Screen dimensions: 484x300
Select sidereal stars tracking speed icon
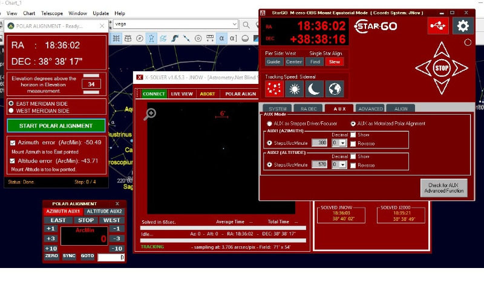click(x=274, y=89)
